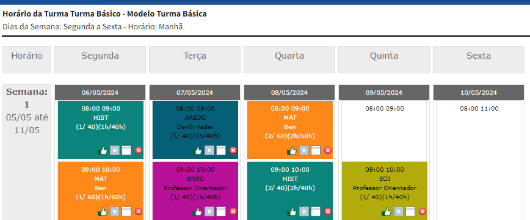
Task: Click thumbs-up icon on Terça ENSC class
Action: pos(197,211)
